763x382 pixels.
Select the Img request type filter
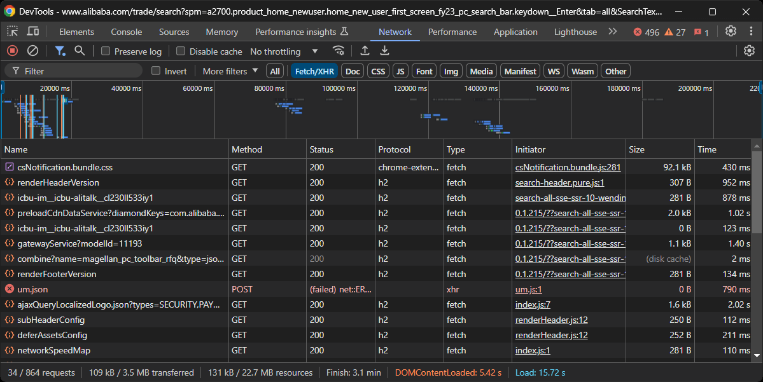click(451, 71)
